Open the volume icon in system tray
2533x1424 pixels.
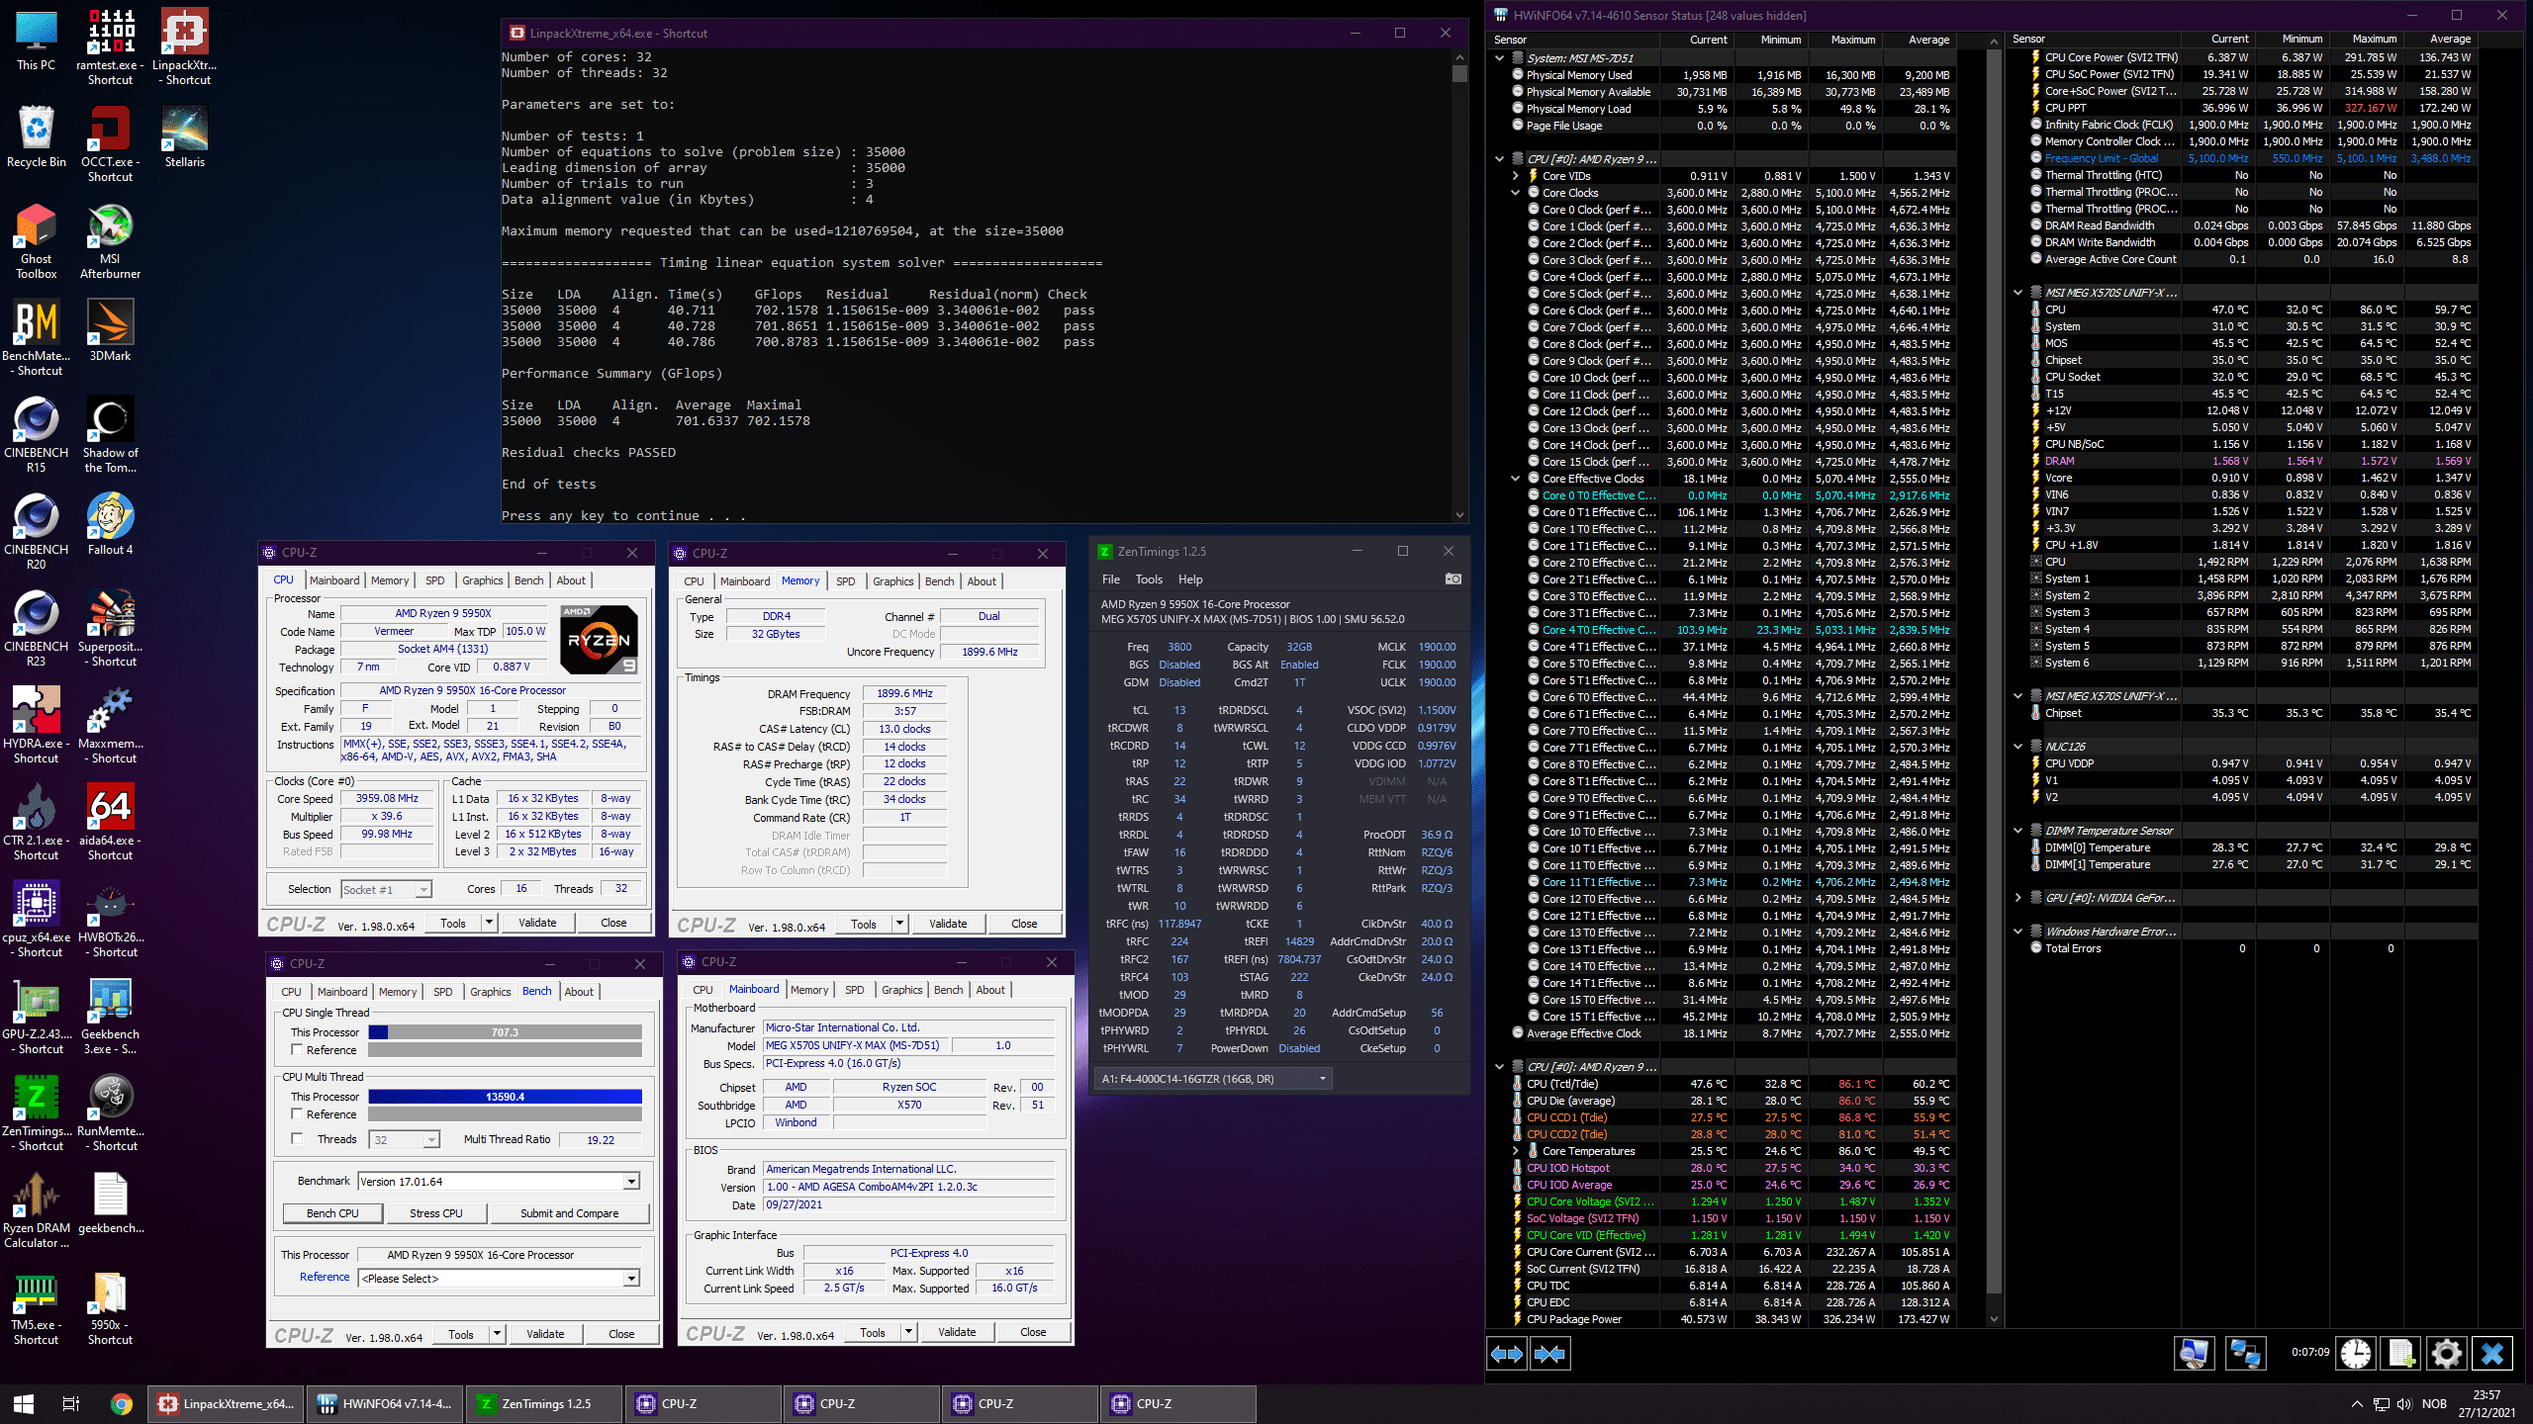(x=2404, y=1404)
